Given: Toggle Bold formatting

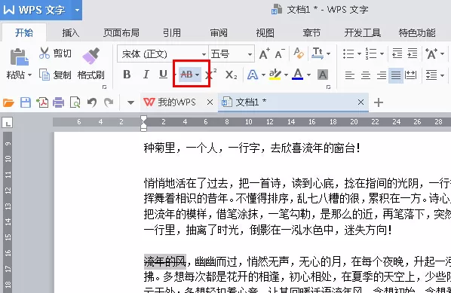Looking at the screenshot, I should click(127, 75).
